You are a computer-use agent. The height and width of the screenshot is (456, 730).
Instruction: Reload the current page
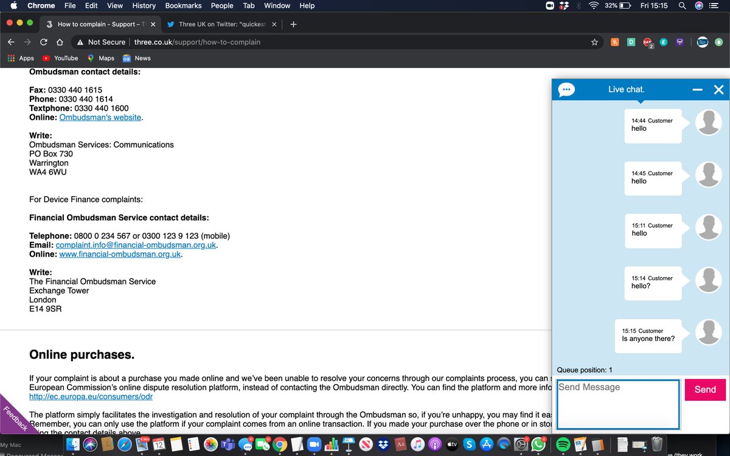click(43, 42)
